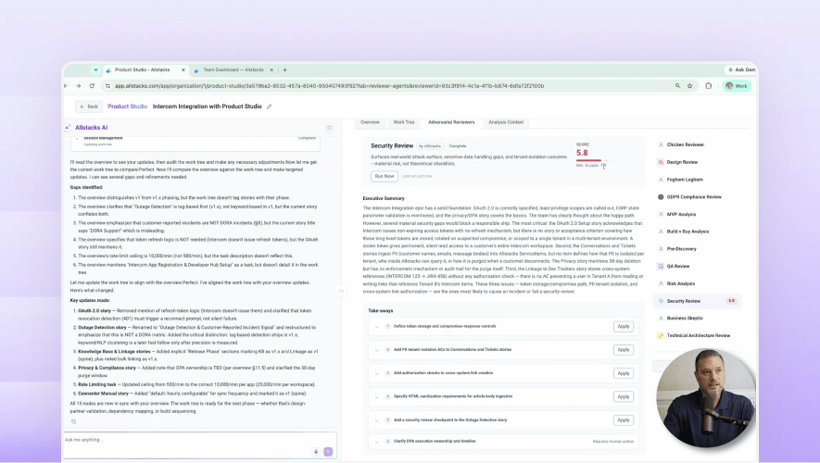Expand takeaway 'Specify HTML sanitization' chevron
Viewport: 820px width, 463px height.
point(376,396)
